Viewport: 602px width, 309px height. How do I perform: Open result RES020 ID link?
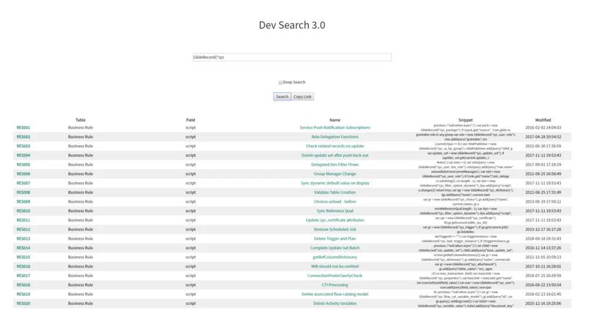pyautogui.click(x=24, y=304)
